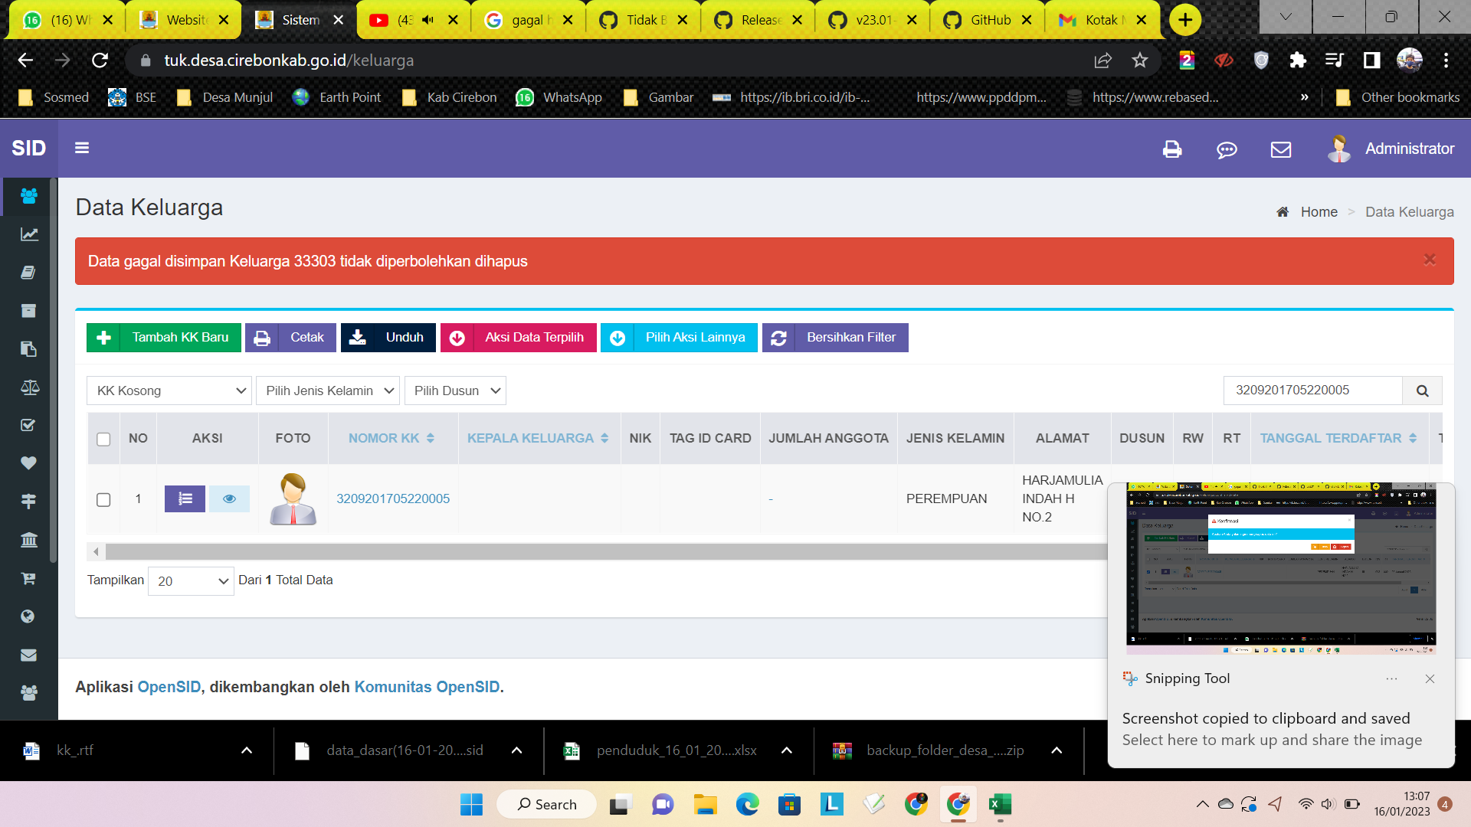This screenshot has height=827, width=1471.
Task: Click the chat bubble icon in header
Action: (1227, 149)
